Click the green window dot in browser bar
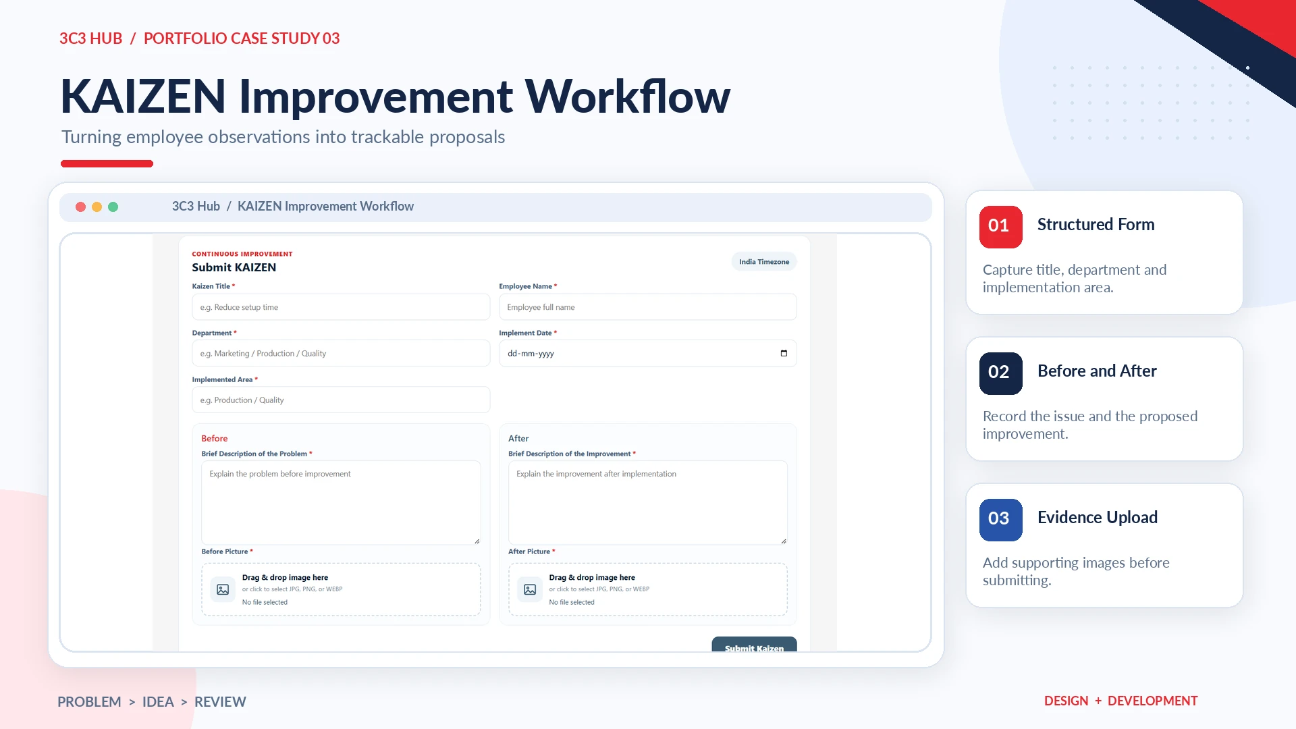 click(113, 207)
